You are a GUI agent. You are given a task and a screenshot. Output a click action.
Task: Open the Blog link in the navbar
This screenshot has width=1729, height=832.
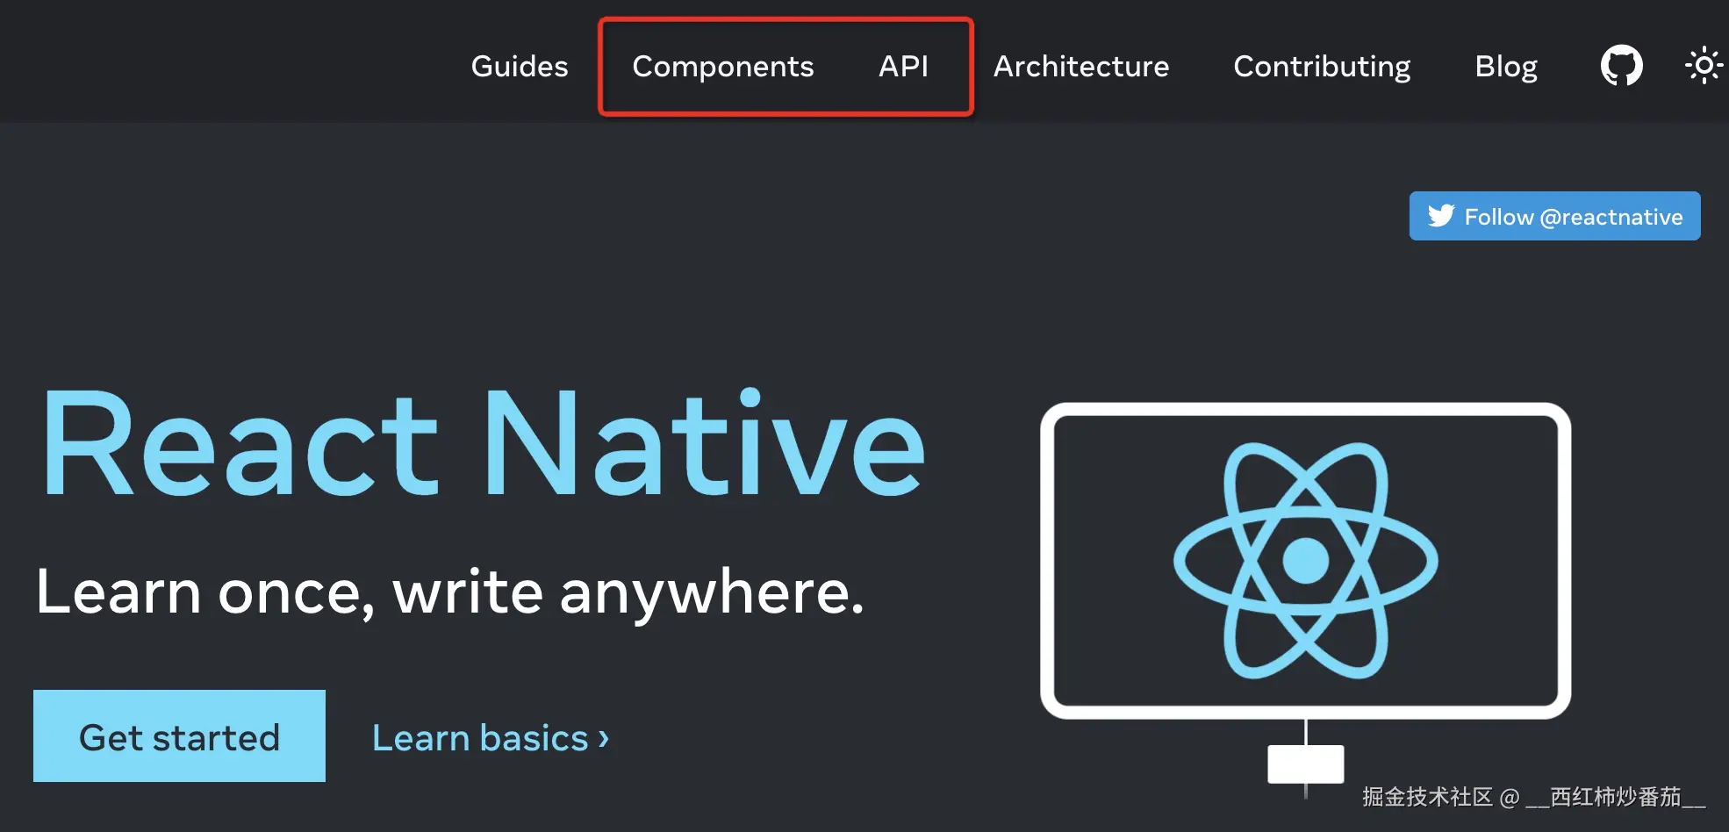click(x=1506, y=67)
